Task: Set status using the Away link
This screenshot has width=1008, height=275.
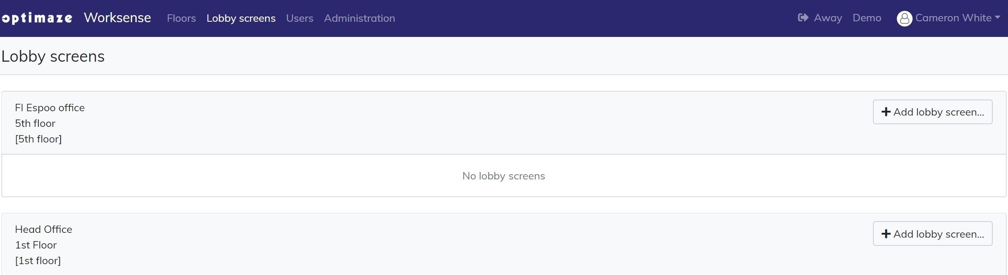Action: coord(828,18)
